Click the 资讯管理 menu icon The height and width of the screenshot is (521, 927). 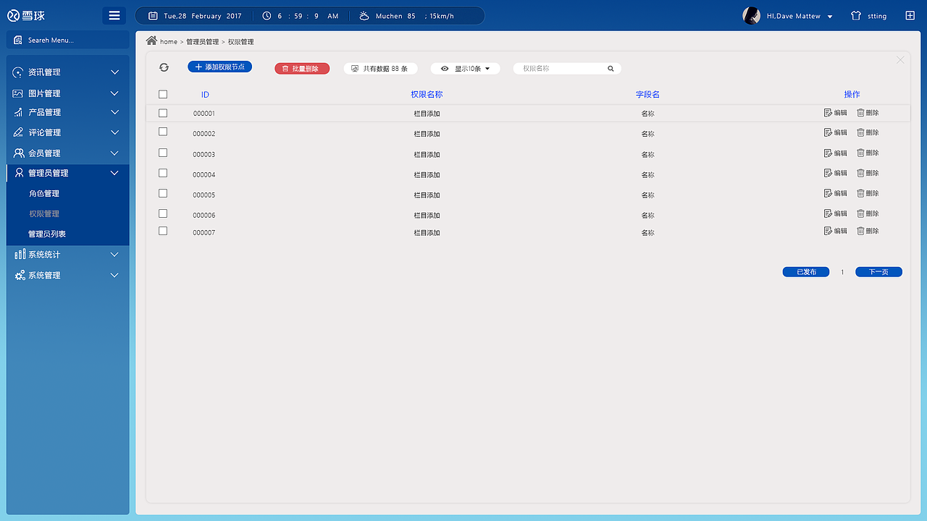click(x=18, y=72)
